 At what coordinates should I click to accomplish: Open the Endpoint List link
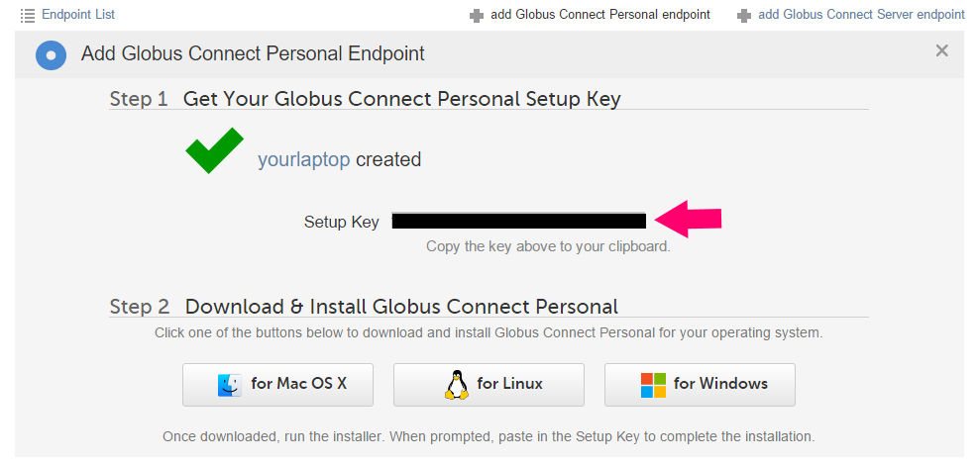coord(78,15)
